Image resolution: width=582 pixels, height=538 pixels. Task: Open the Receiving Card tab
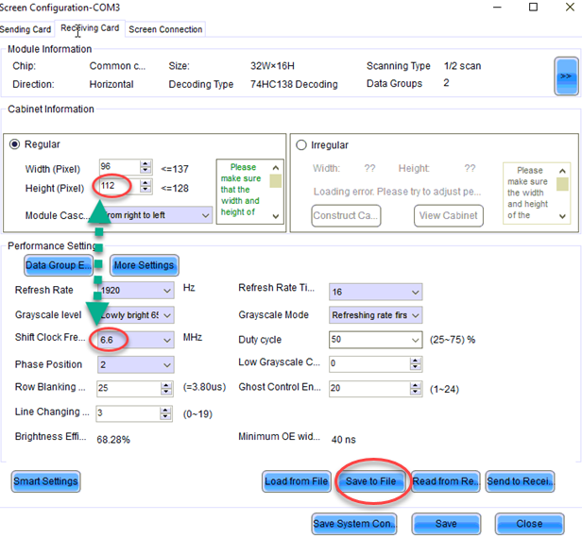90,28
